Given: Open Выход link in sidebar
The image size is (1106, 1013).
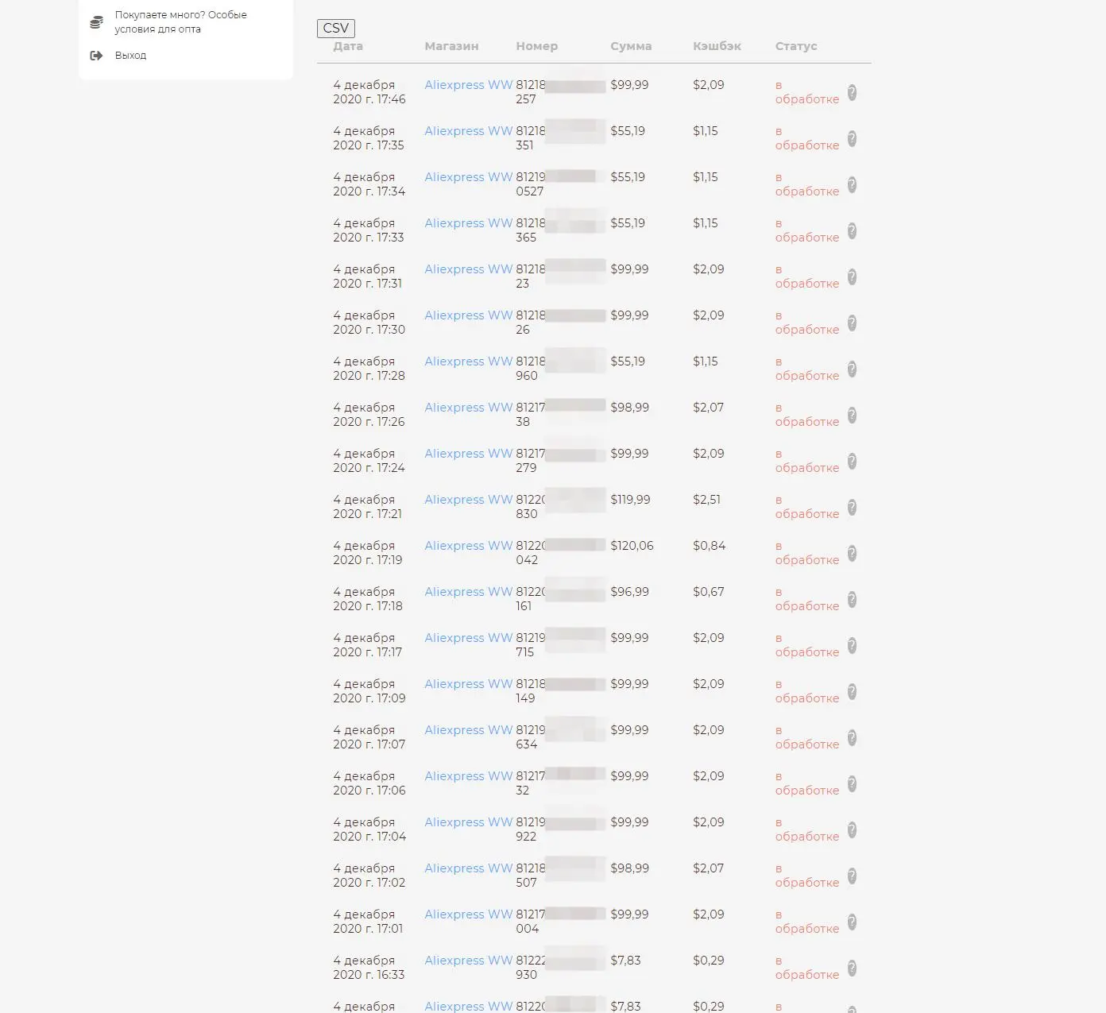Looking at the screenshot, I should tap(130, 56).
